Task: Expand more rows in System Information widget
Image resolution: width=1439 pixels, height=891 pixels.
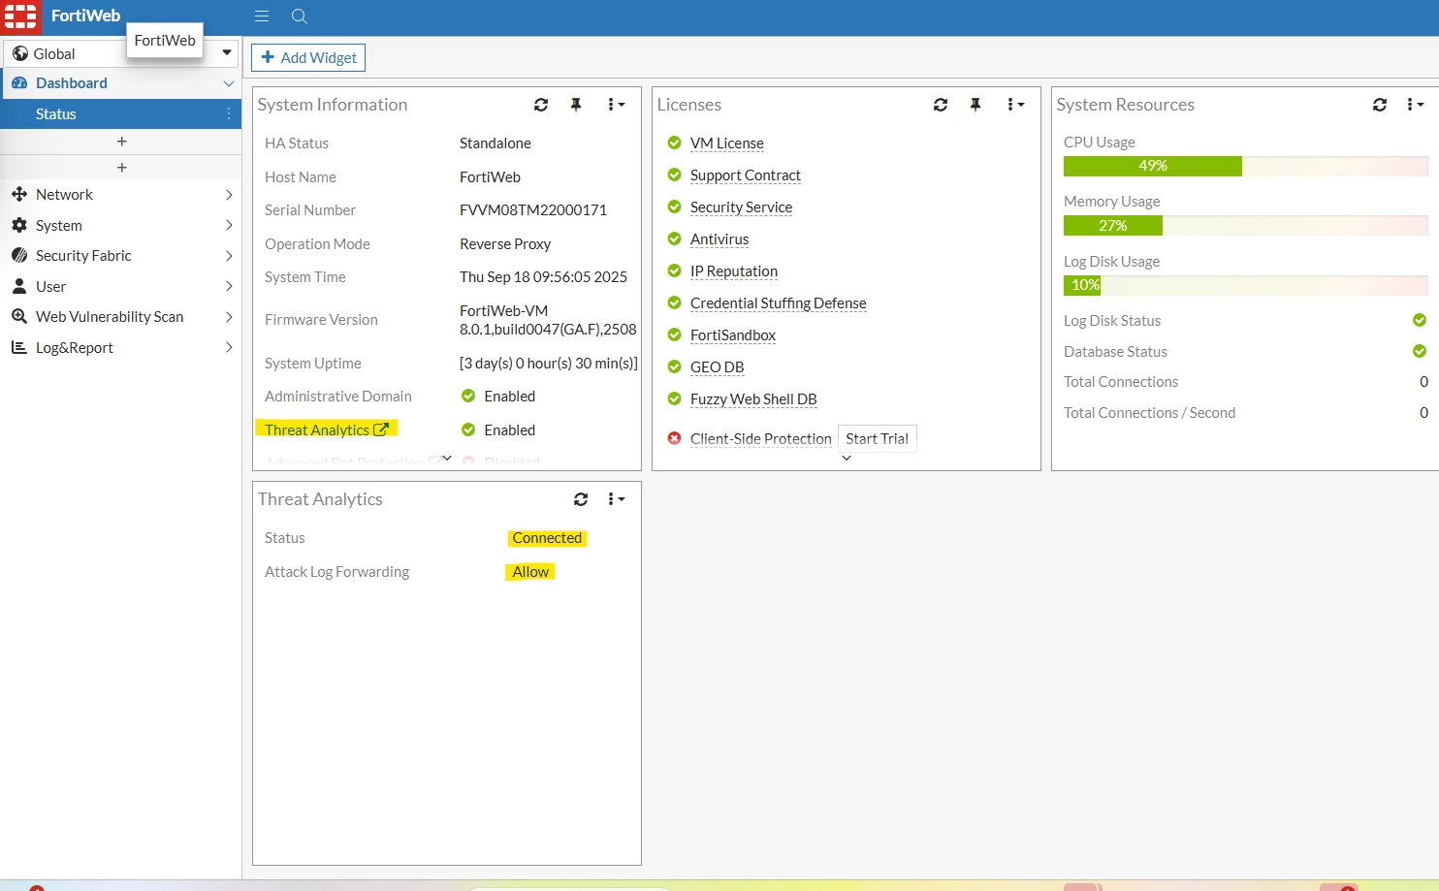Action: point(447,458)
